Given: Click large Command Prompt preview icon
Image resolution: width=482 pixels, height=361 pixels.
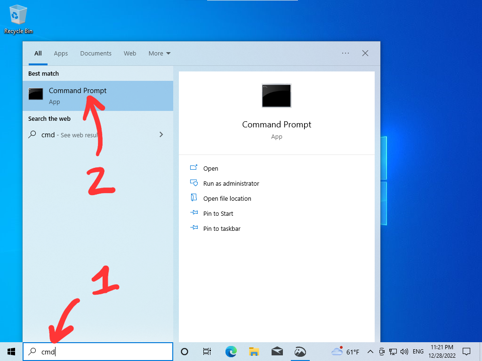Looking at the screenshot, I should click(276, 95).
